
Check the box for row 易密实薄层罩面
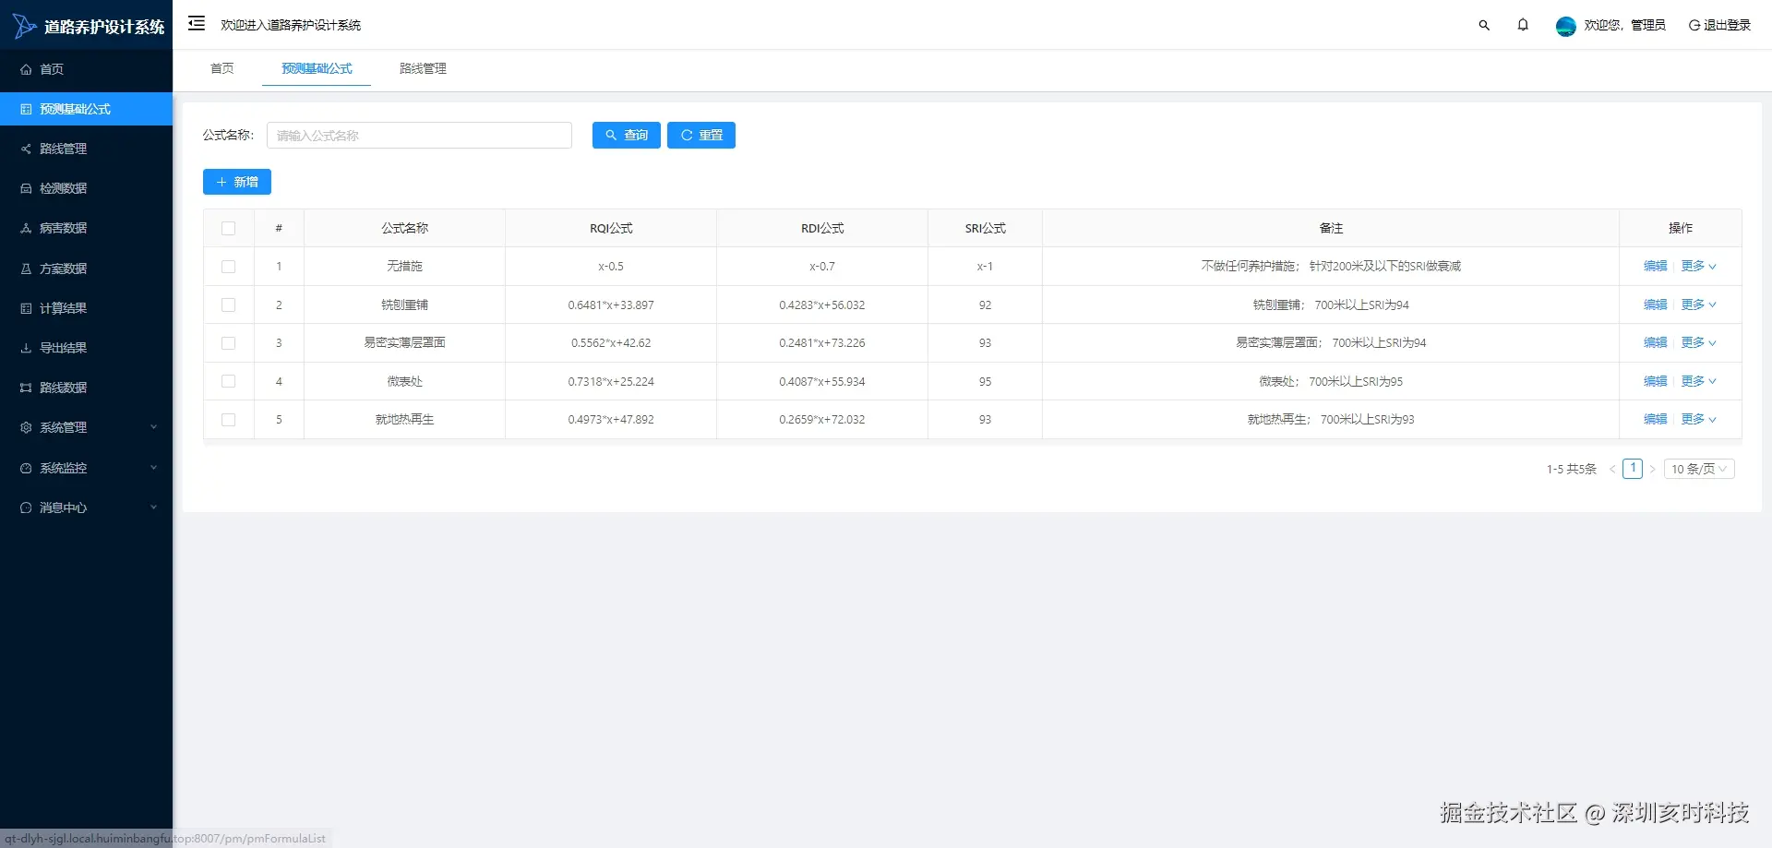tap(229, 343)
